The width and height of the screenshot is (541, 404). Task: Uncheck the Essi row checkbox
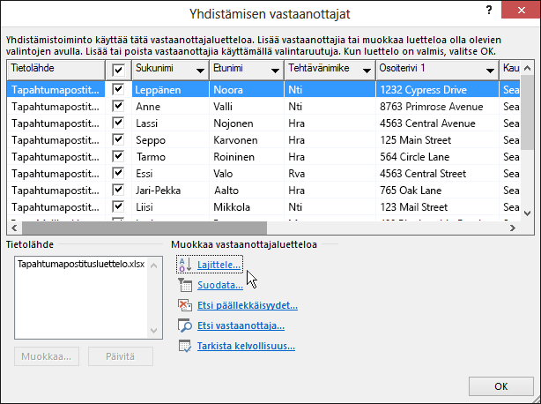click(118, 173)
